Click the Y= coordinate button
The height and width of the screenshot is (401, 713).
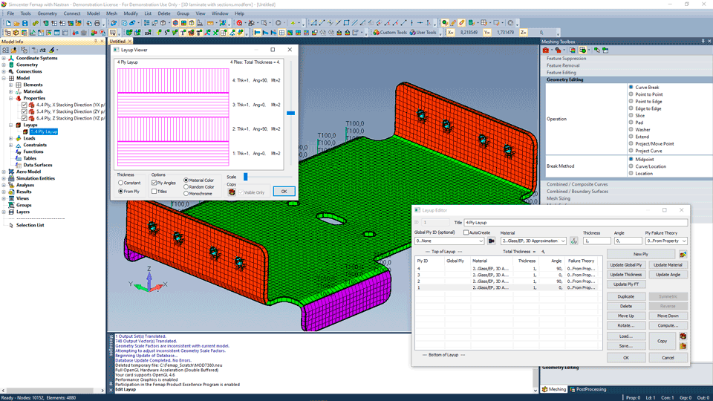tap(487, 32)
